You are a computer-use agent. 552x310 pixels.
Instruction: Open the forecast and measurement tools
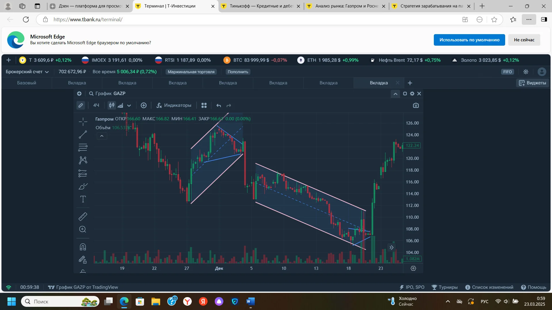[x=83, y=173]
